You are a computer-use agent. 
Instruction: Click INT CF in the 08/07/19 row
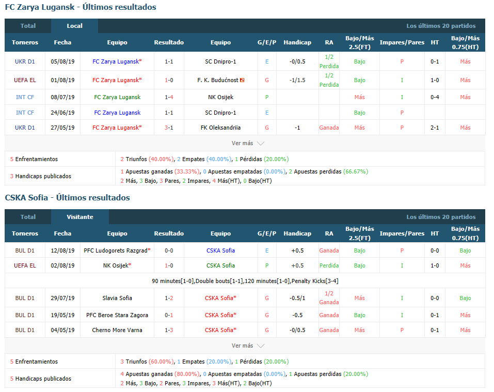pos(25,97)
